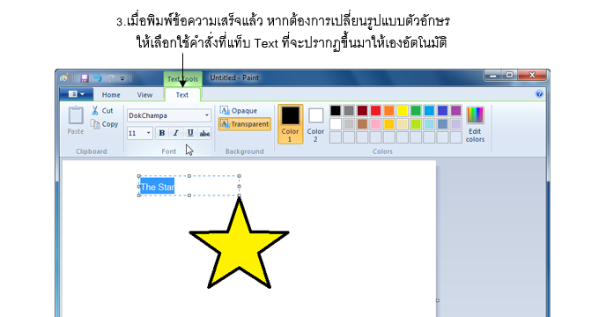
Task: Click the Undo arrow in title bar
Action: point(98,78)
